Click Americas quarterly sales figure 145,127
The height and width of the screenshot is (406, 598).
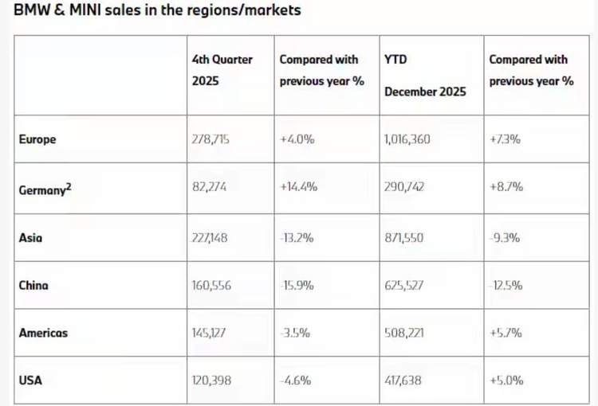pos(212,333)
